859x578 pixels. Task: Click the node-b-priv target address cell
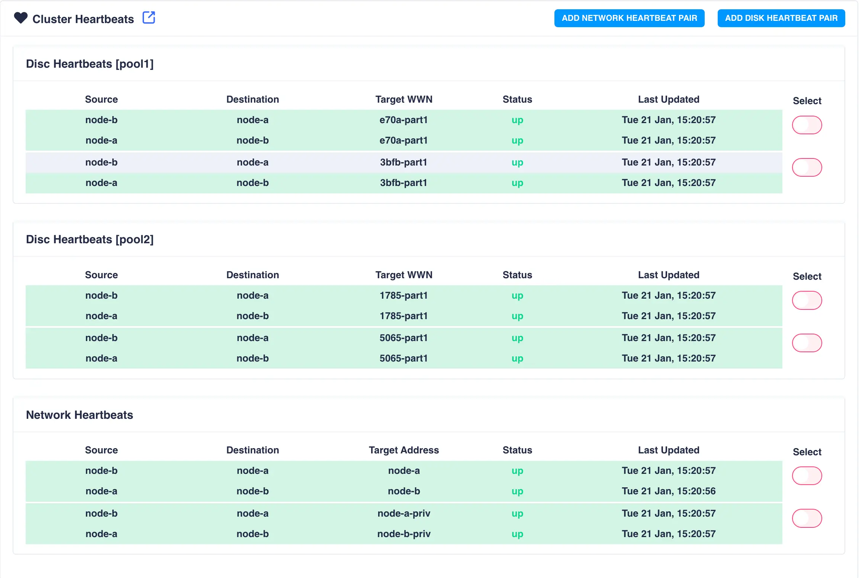(403, 534)
